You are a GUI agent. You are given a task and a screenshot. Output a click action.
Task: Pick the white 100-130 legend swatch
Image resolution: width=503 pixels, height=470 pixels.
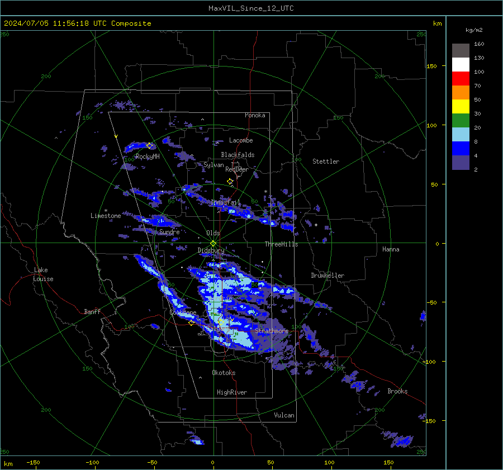click(461, 64)
